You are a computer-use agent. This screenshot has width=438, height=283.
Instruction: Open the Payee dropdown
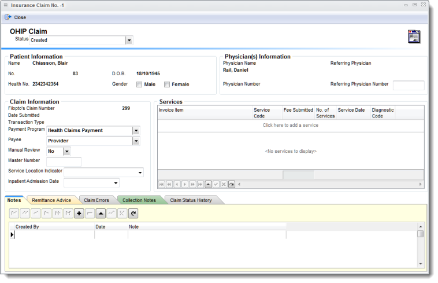click(x=136, y=141)
